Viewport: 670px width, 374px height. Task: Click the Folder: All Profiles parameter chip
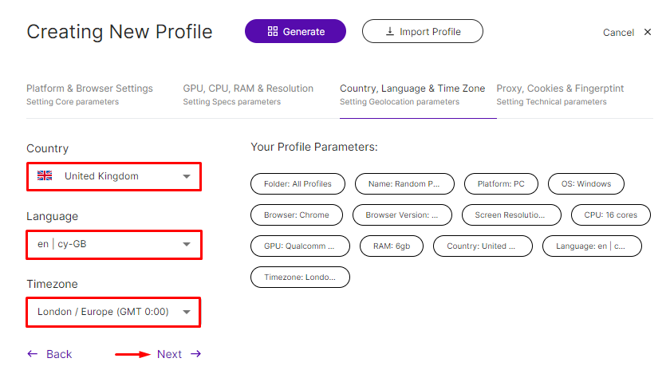click(x=298, y=183)
